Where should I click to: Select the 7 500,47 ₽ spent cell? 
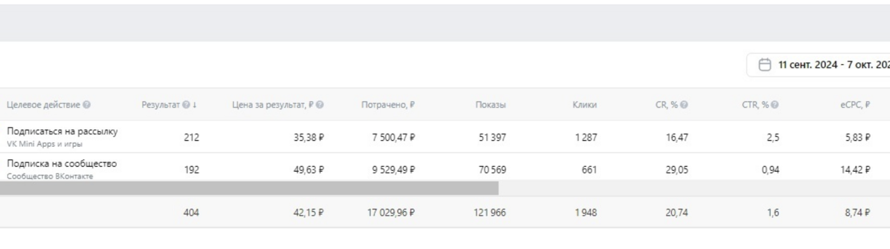pos(394,137)
